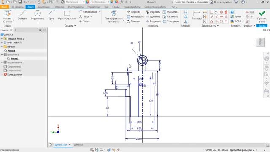The height and width of the screenshot is (152, 270).
Task: Select the Перенос move tool
Action: pos(134,12)
